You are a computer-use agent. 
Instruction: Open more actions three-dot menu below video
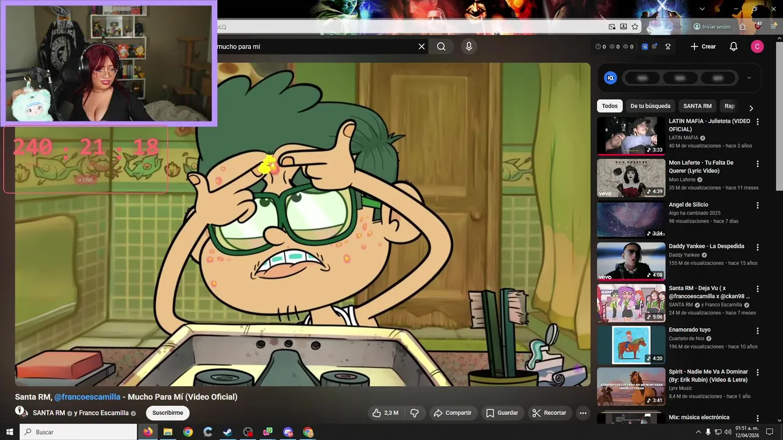click(583, 413)
